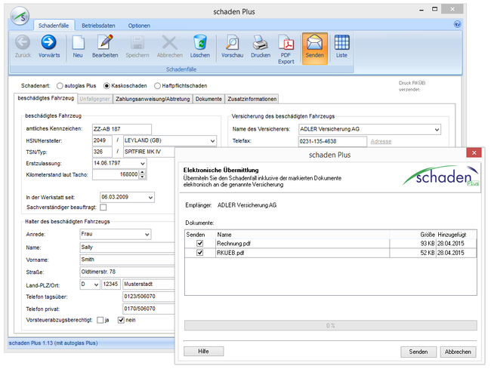
Task: Open the Erstzulassung date picker dropdown
Action: pos(143,163)
